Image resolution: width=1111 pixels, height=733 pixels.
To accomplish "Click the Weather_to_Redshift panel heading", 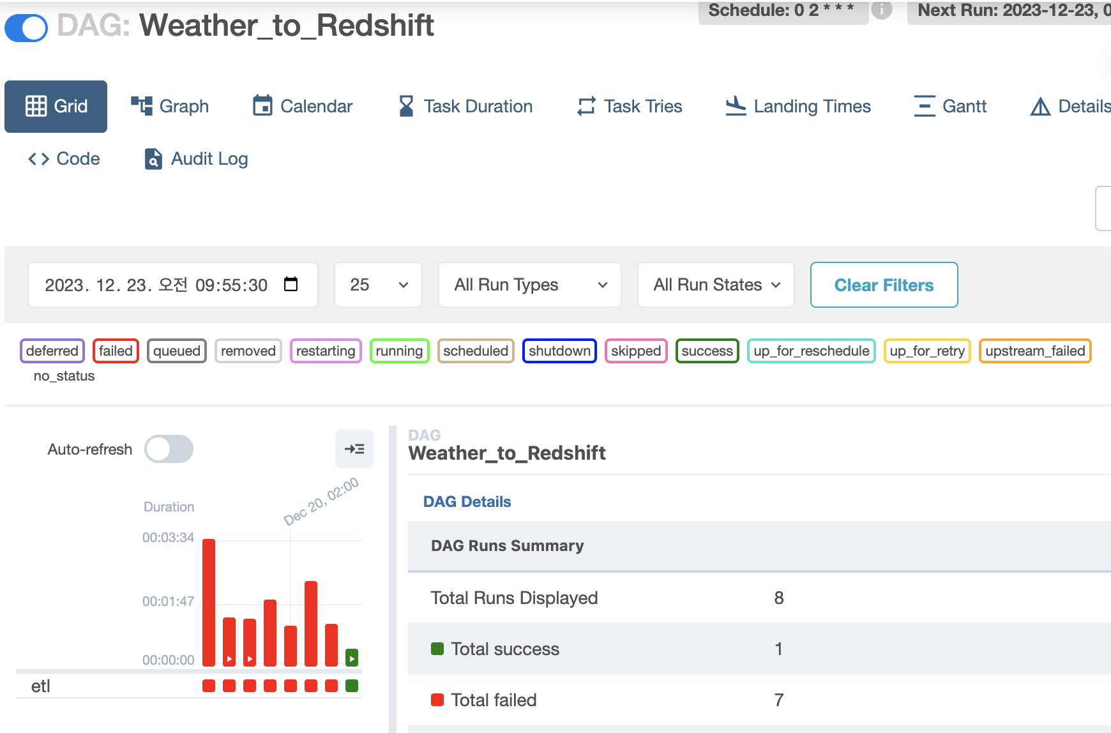I will 507,453.
